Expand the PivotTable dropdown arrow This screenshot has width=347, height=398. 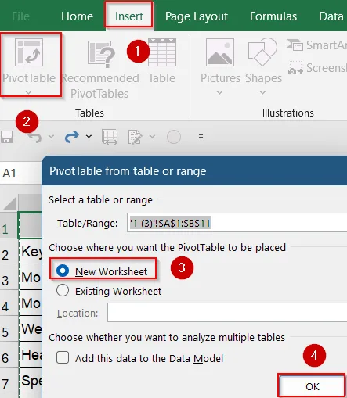click(x=29, y=92)
